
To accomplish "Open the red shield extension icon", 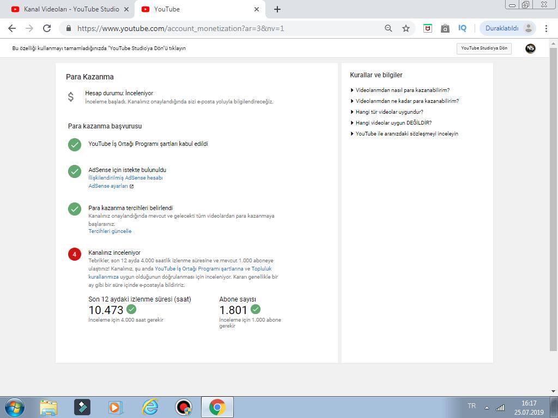I will pyautogui.click(x=428, y=28).
